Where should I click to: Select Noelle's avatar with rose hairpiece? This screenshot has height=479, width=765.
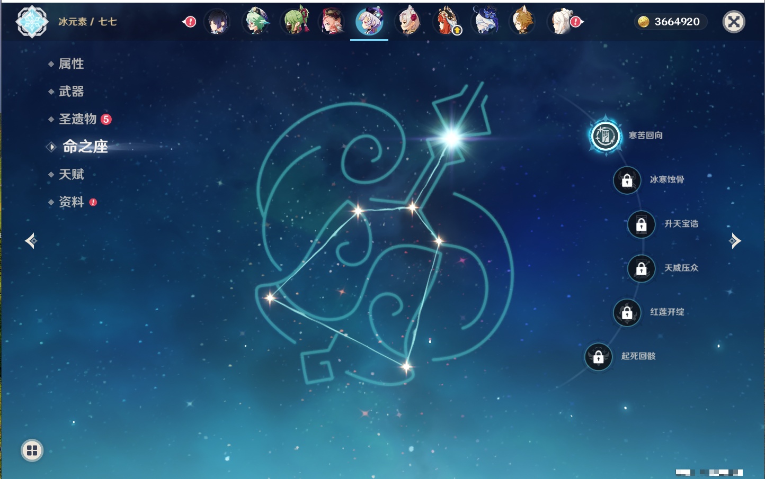tap(408, 22)
